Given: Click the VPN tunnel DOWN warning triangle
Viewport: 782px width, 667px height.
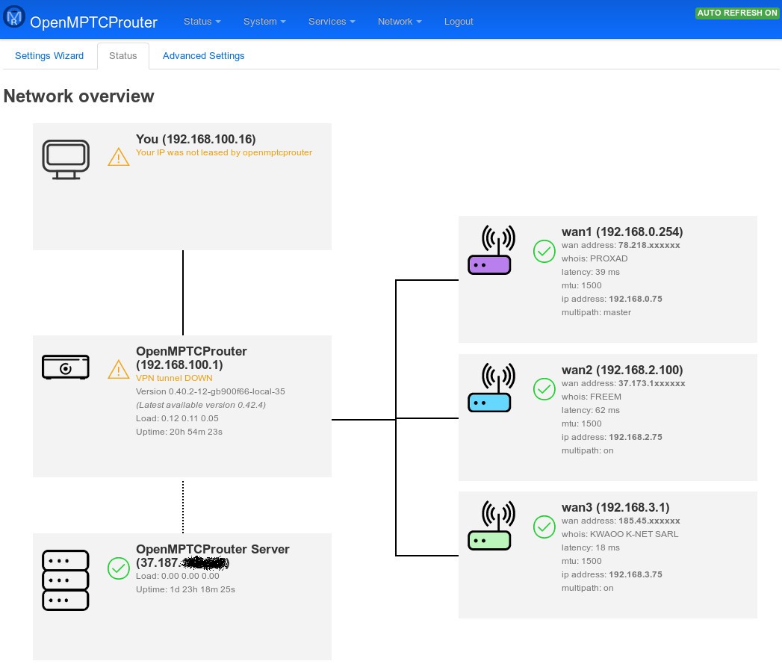Looking at the screenshot, I should pos(119,369).
